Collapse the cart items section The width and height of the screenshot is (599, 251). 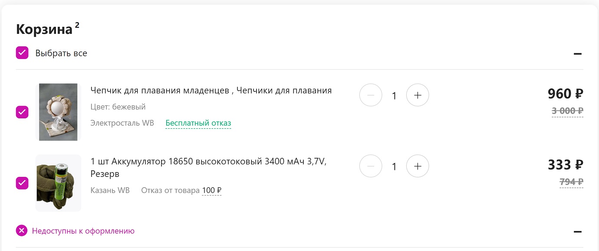(577, 54)
